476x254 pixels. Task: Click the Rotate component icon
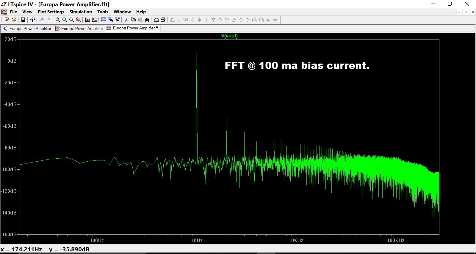[x=254, y=20]
